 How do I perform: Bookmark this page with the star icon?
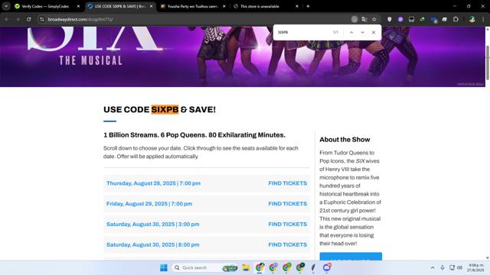[374, 19]
